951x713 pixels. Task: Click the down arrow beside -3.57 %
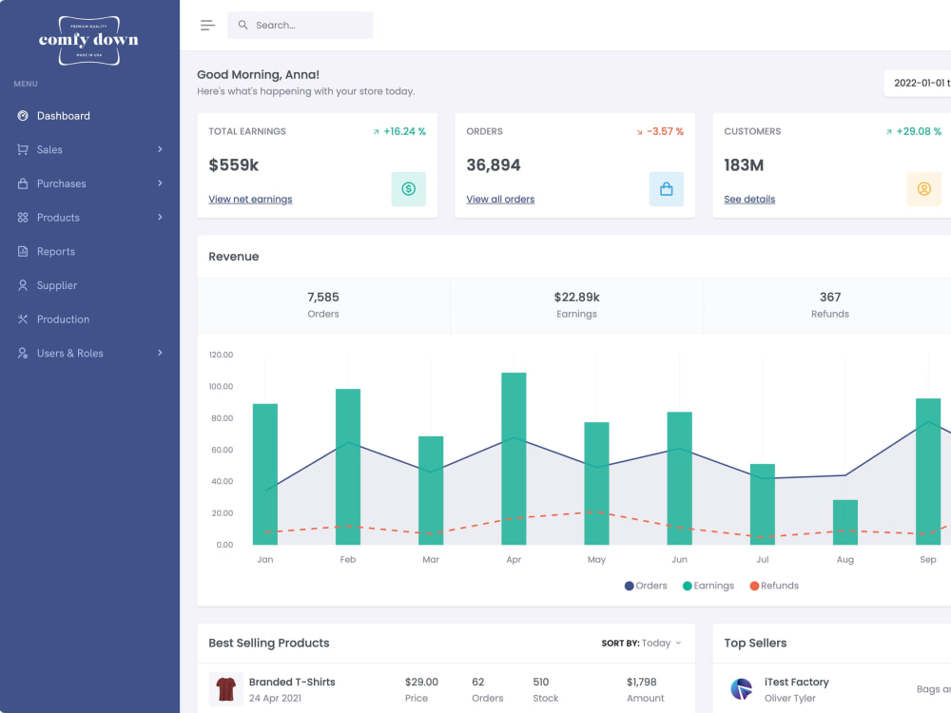click(x=639, y=131)
